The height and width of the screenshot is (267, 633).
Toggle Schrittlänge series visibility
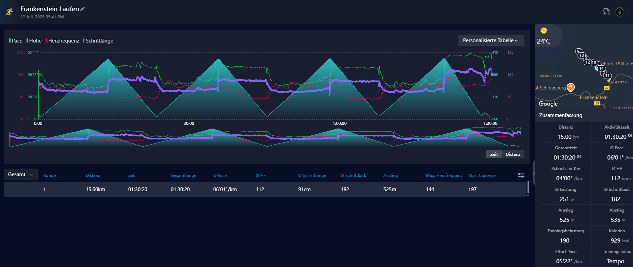[x=98, y=41]
